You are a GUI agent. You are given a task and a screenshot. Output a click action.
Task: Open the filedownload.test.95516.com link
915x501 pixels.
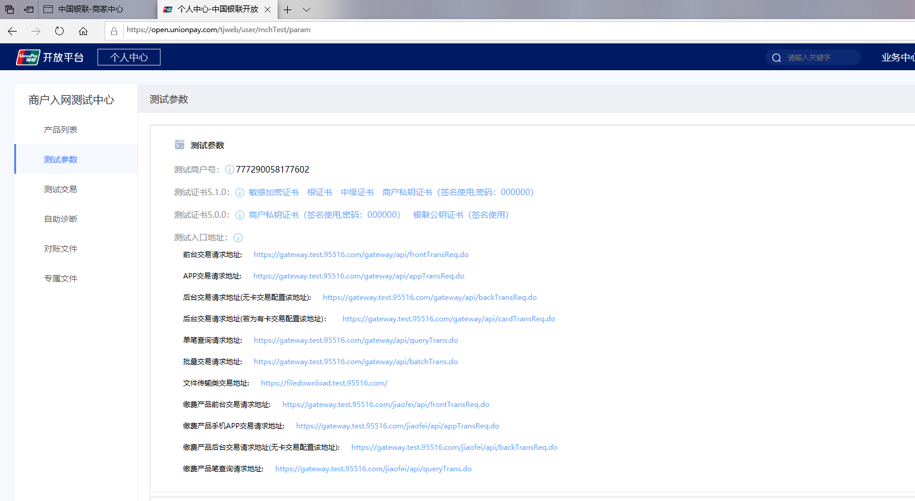(x=324, y=383)
